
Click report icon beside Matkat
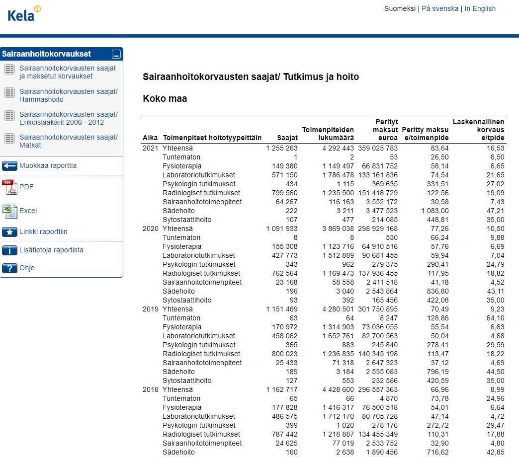point(9,139)
